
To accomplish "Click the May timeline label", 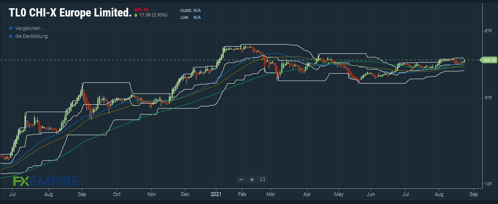I will (339, 193).
